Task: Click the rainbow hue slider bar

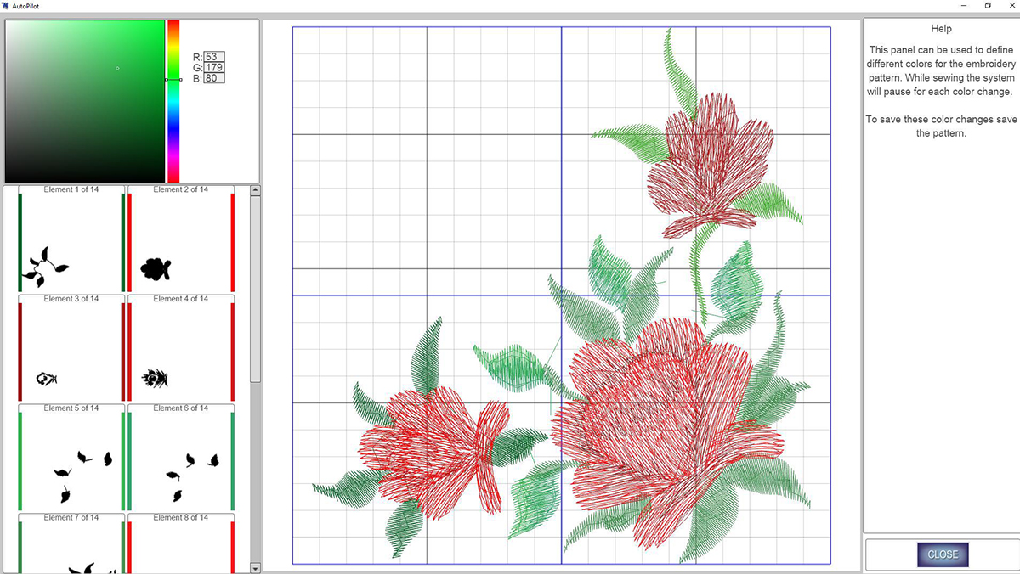Action: [173, 102]
